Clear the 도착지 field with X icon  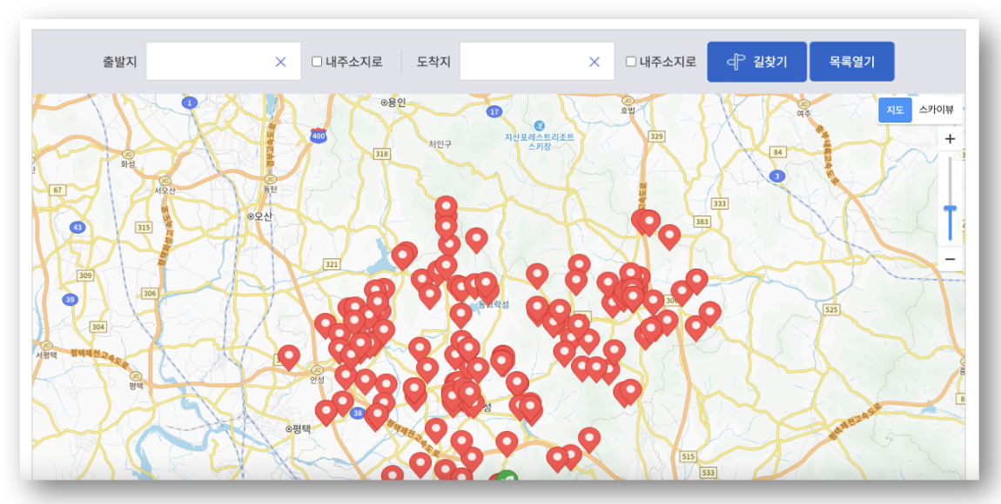click(x=595, y=62)
